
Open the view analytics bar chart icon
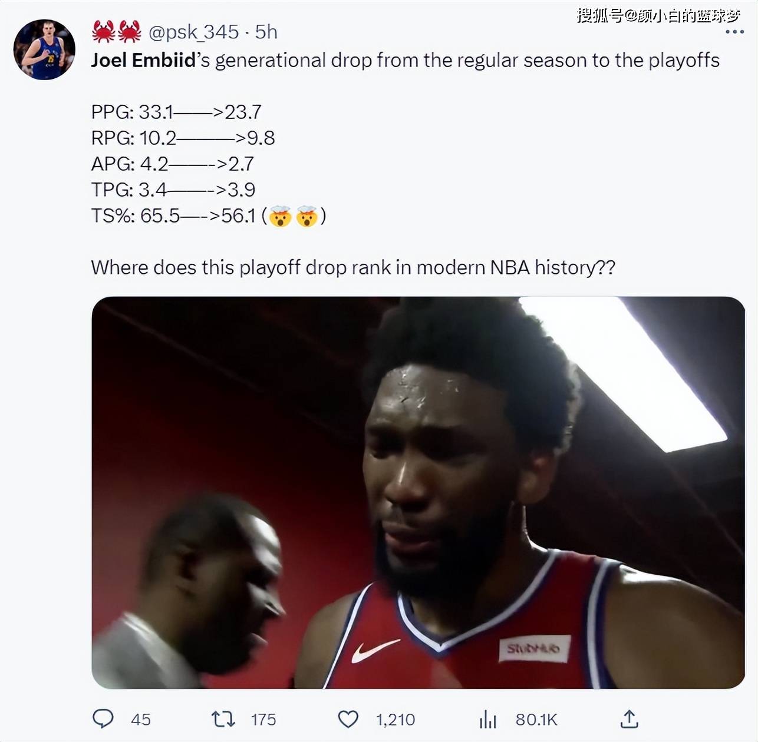coord(488,719)
